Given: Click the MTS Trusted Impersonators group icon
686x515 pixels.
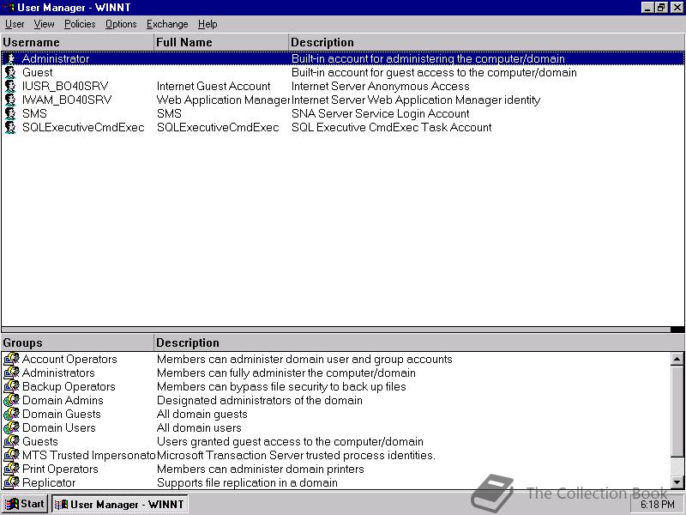Looking at the screenshot, I should [11, 455].
